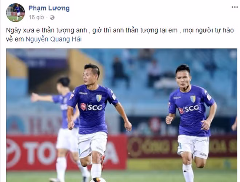Click the '16 giờ' post timestamp
This screenshot has width=240, height=182.
coord(36,17)
